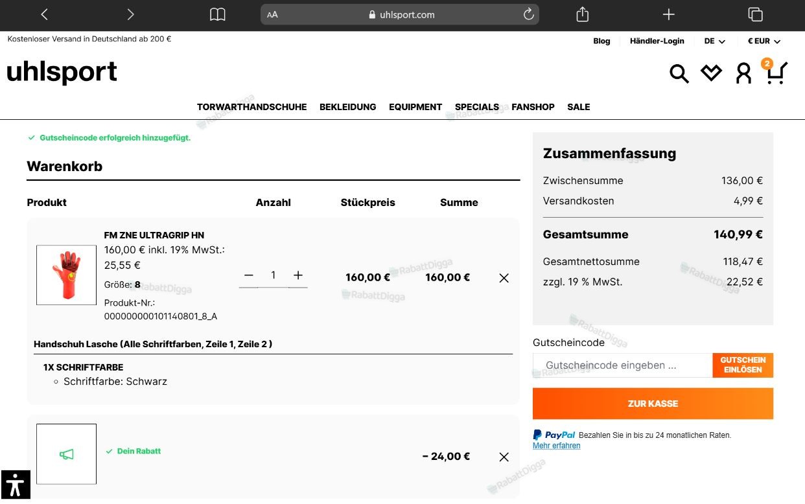
Task: Open a new tab with plus icon
Action: [669, 14]
